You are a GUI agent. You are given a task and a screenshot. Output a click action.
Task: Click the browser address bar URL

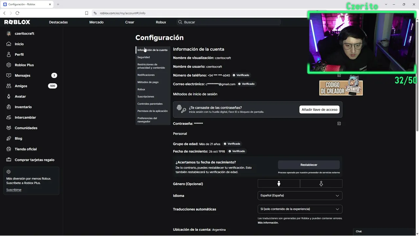click(123, 13)
